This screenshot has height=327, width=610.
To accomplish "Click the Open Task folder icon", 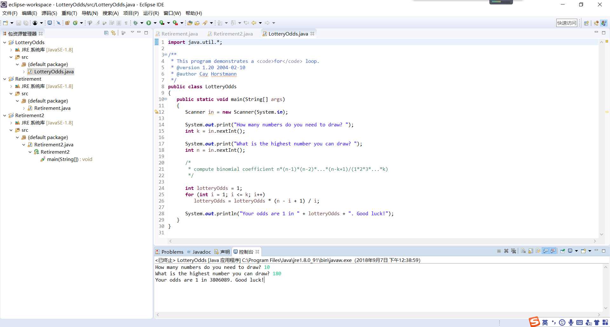I will point(197,23).
